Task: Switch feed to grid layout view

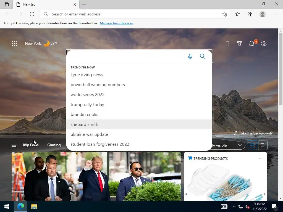Action: point(252,145)
